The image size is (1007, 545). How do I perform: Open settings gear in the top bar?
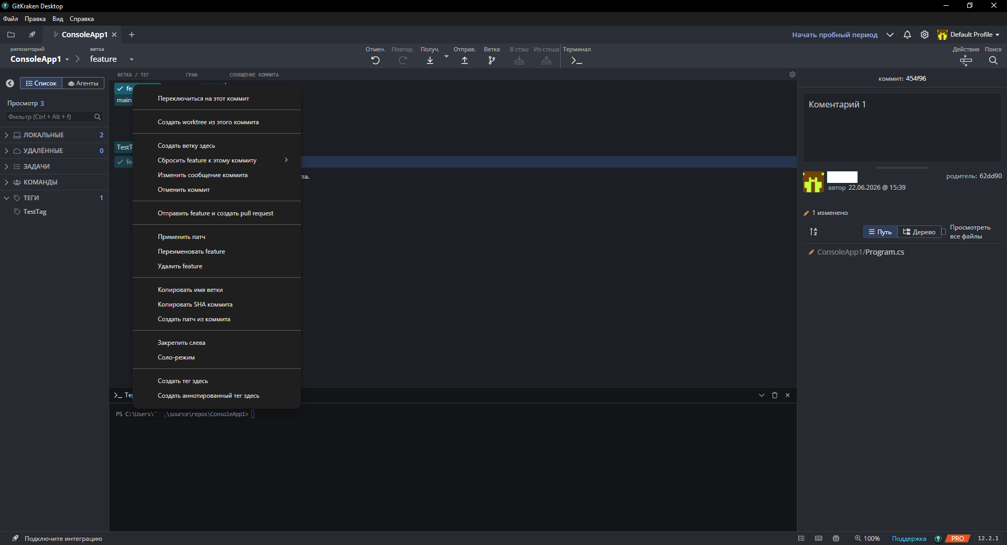tap(925, 35)
